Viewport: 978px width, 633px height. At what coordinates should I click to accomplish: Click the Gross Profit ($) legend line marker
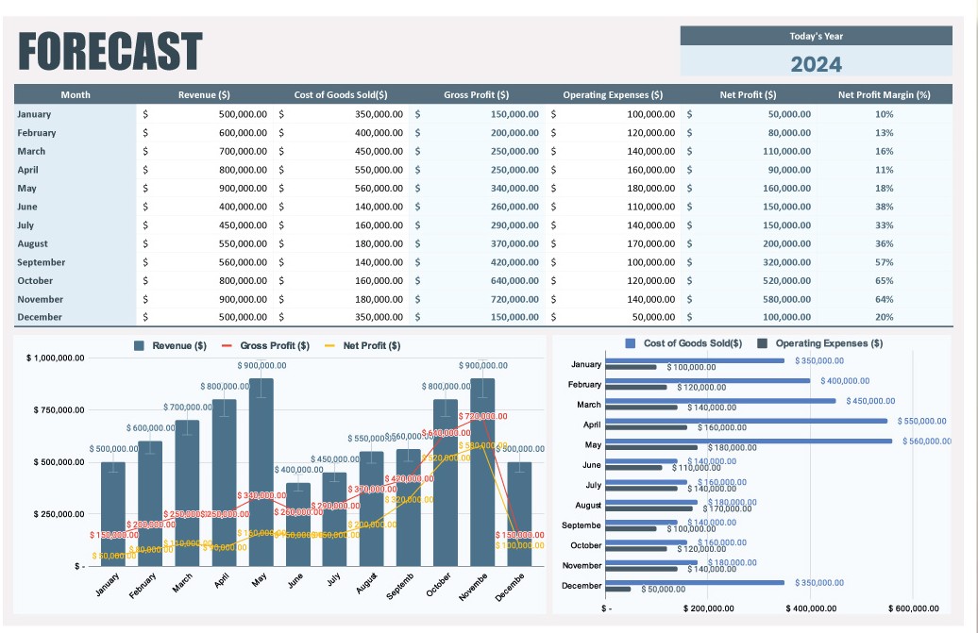tap(227, 346)
